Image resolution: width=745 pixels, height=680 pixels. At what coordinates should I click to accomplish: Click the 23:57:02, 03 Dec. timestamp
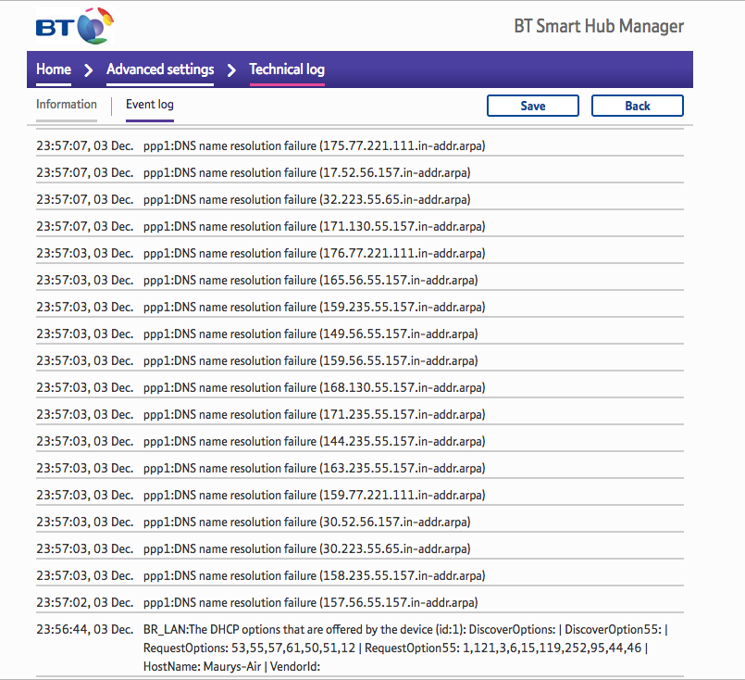pos(84,602)
